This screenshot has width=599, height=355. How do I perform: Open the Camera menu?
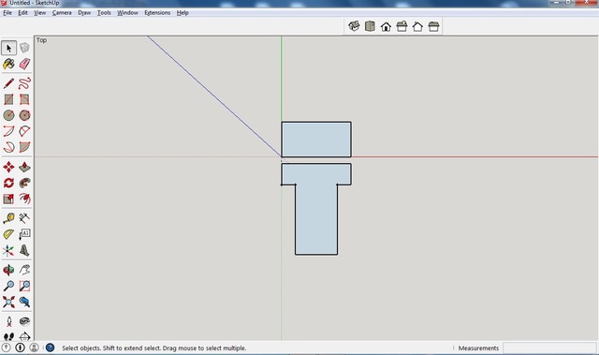pos(62,12)
